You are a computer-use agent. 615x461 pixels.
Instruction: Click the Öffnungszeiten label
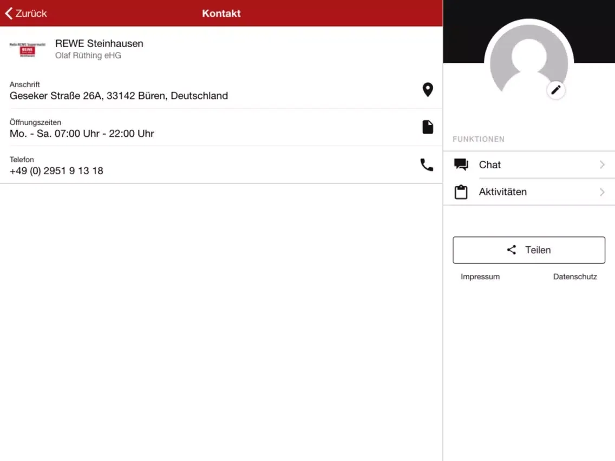pyautogui.click(x=35, y=122)
